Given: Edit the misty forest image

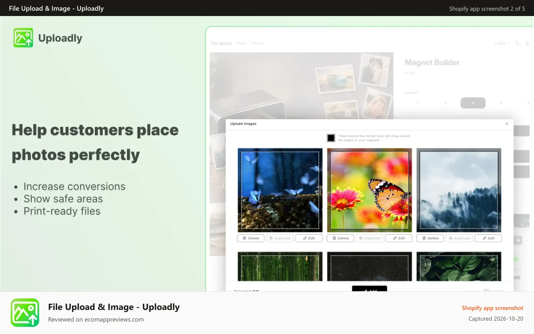Looking at the screenshot, I should click(489, 238).
